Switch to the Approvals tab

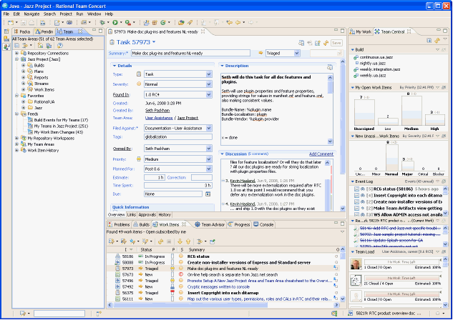(x=147, y=215)
